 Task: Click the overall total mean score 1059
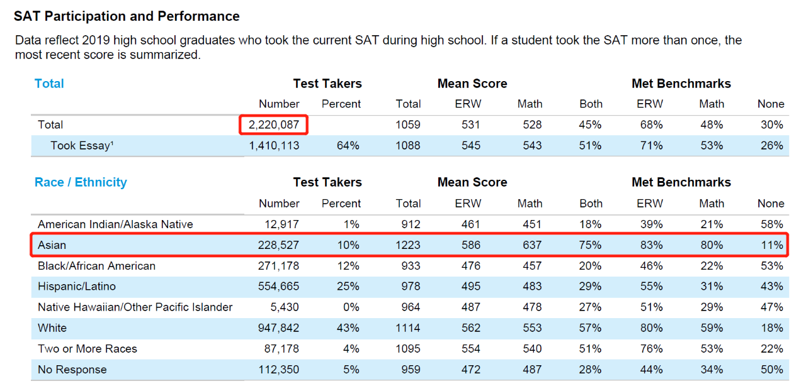tap(408, 124)
